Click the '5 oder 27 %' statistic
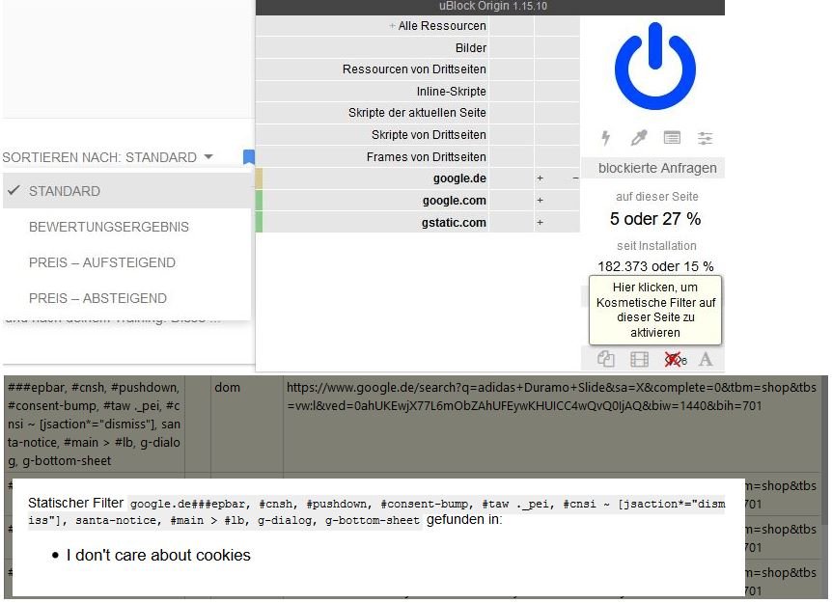The width and height of the screenshot is (832, 603). click(x=655, y=219)
